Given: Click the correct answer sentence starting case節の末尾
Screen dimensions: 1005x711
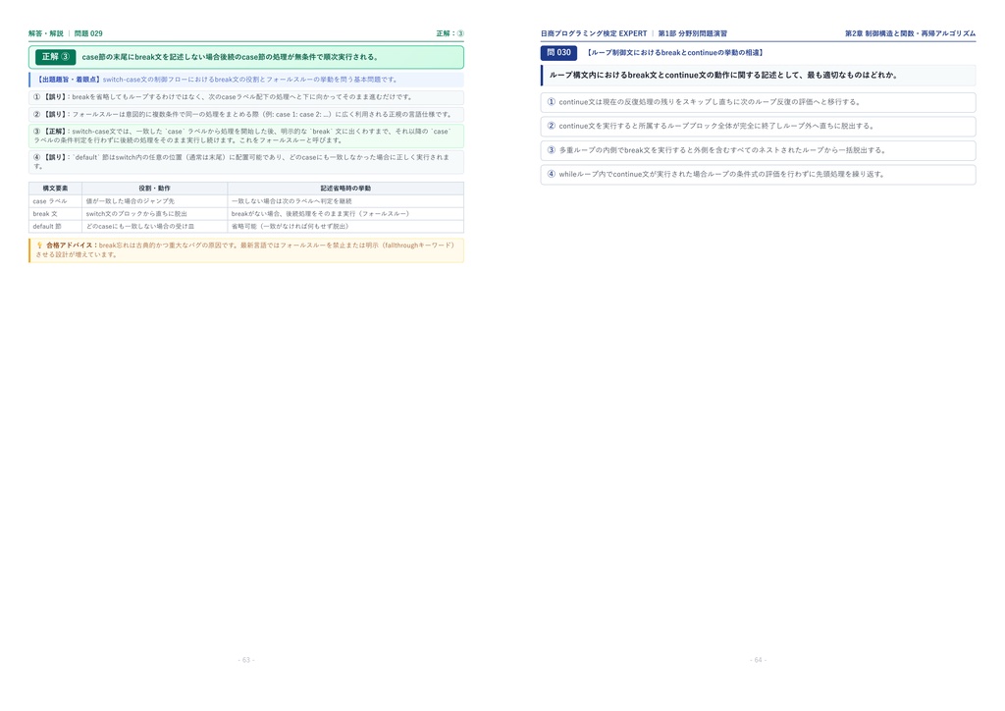Looking at the screenshot, I should [x=231, y=57].
